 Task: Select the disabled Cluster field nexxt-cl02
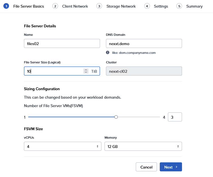pyautogui.click(x=144, y=71)
